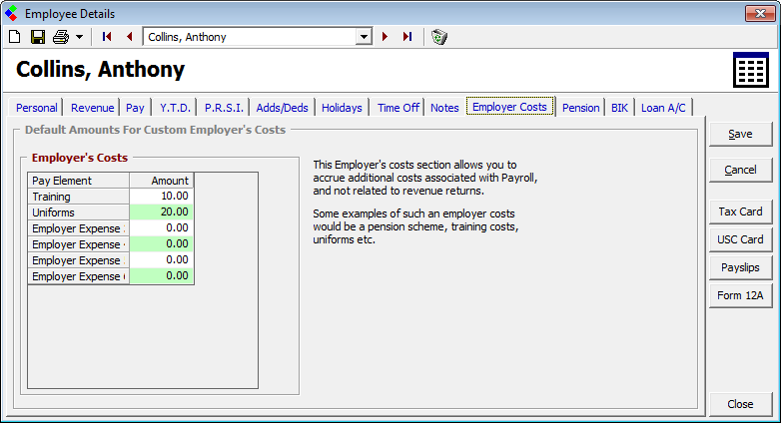This screenshot has width=781, height=423.
Task: Click the printer icon in toolbar
Action: [60, 37]
